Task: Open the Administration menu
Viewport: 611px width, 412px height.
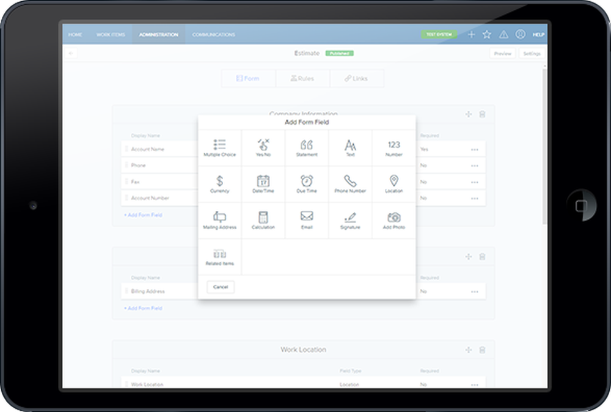Action: click(159, 35)
